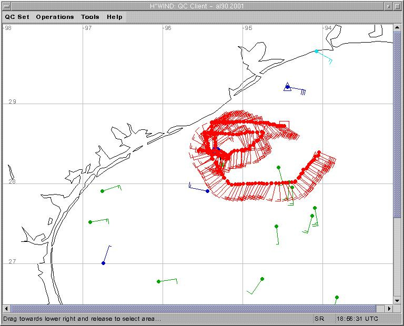Click the blue triangle station marker
The width and height of the screenshot is (404, 326).
tap(287, 87)
